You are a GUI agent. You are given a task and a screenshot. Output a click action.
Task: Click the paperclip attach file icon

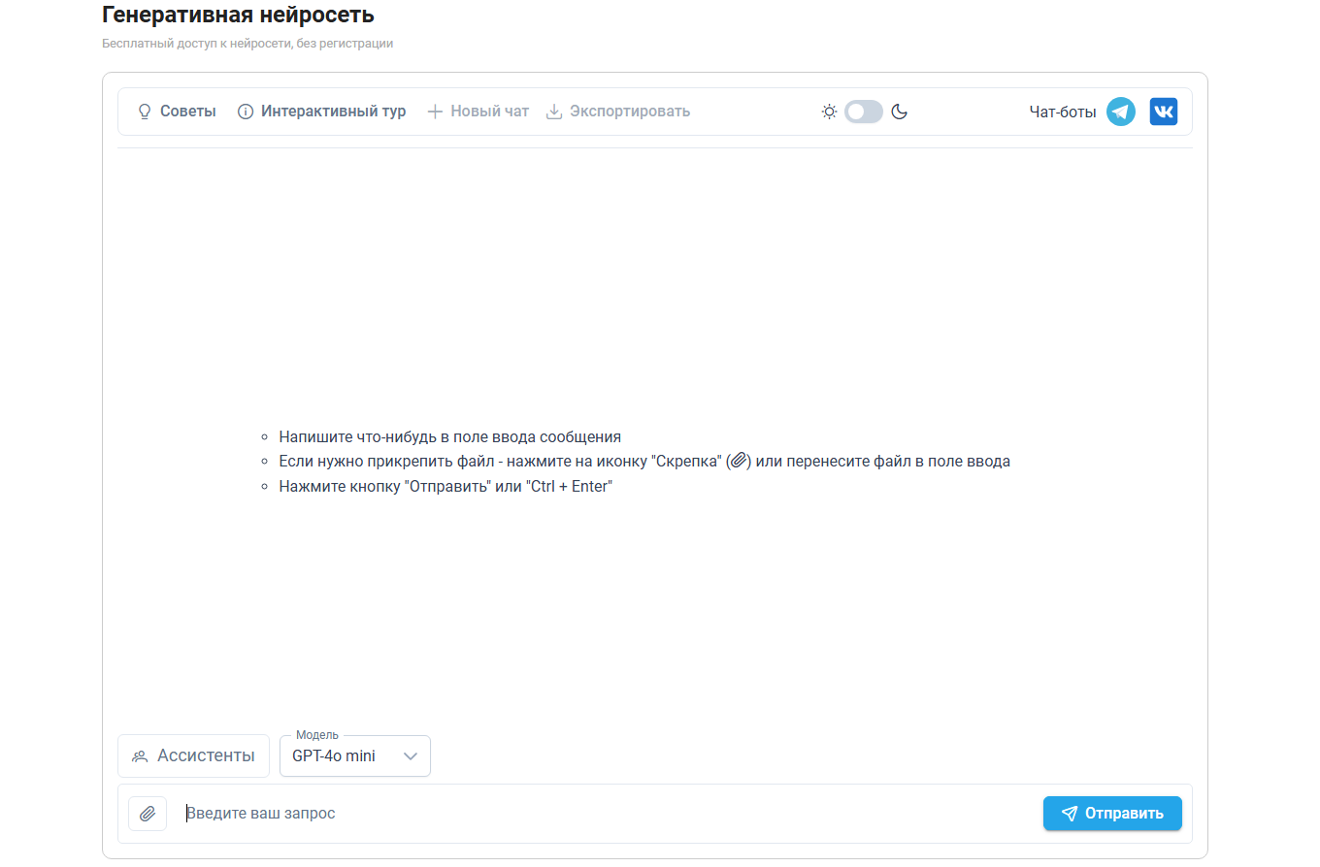tap(148, 814)
